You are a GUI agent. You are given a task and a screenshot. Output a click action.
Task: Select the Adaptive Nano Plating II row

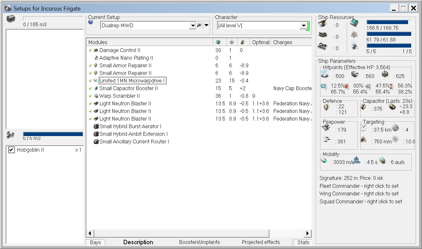[x=199, y=58]
